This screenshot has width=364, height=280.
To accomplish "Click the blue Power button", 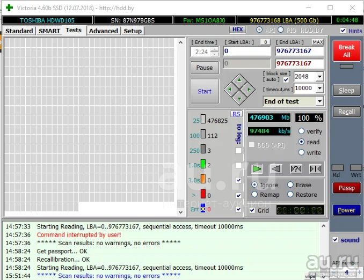I will click(347, 210).
